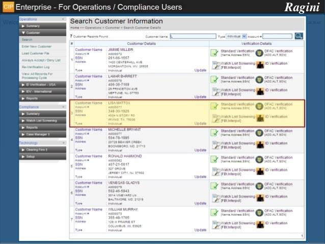
Task: Expand IDV - International menu
Action: 42,91
